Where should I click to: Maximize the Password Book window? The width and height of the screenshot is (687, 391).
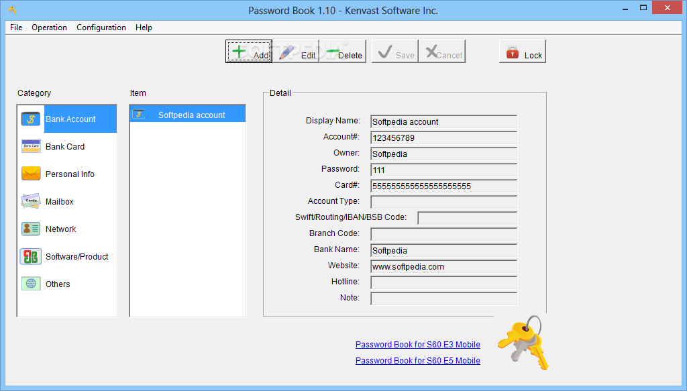click(x=643, y=8)
